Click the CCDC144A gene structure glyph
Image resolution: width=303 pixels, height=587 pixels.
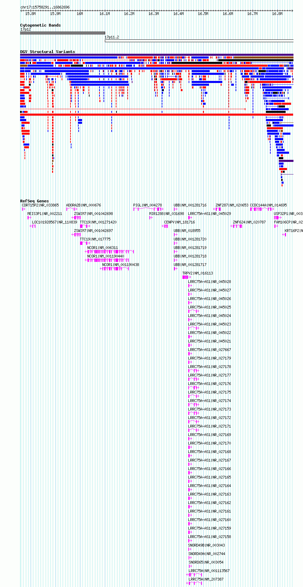pyautogui.click(x=262, y=209)
